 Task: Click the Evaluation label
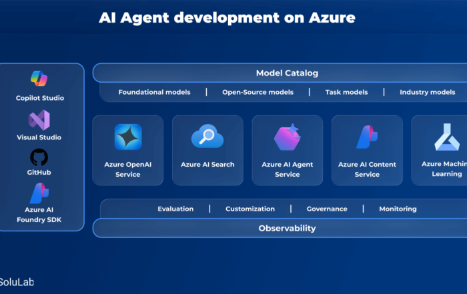tap(175, 209)
